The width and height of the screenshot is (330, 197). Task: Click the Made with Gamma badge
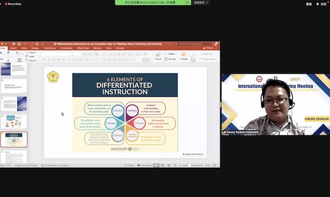tap(193, 154)
